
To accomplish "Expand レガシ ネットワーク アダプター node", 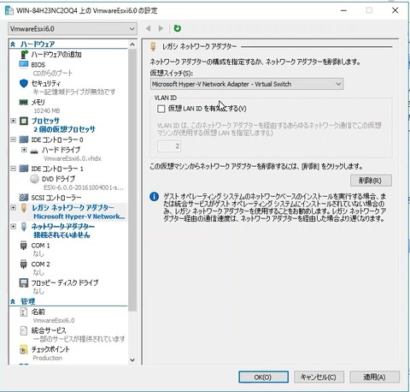I will (13, 207).
